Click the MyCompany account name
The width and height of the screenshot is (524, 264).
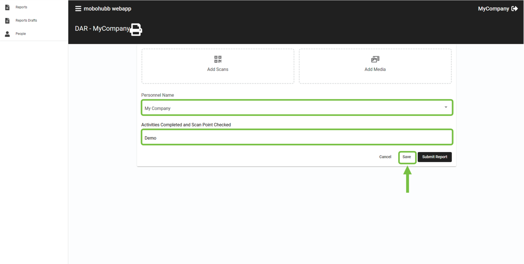[493, 9]
